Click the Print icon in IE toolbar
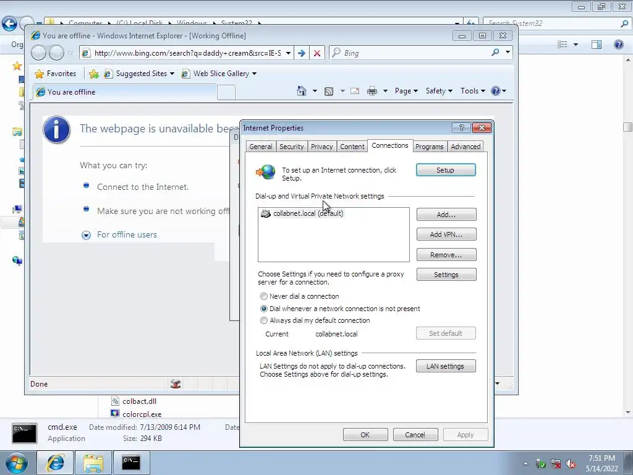The width and height of the screenshot is (633, 475). pos(372,92)
